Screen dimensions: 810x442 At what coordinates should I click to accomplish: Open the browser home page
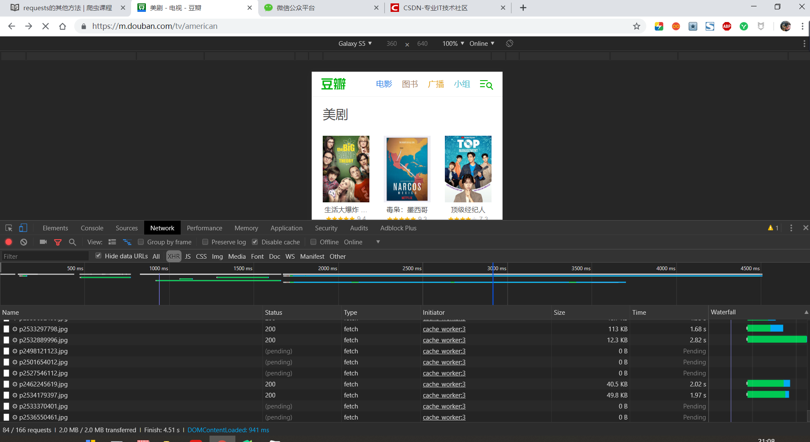tap(62, 26)
